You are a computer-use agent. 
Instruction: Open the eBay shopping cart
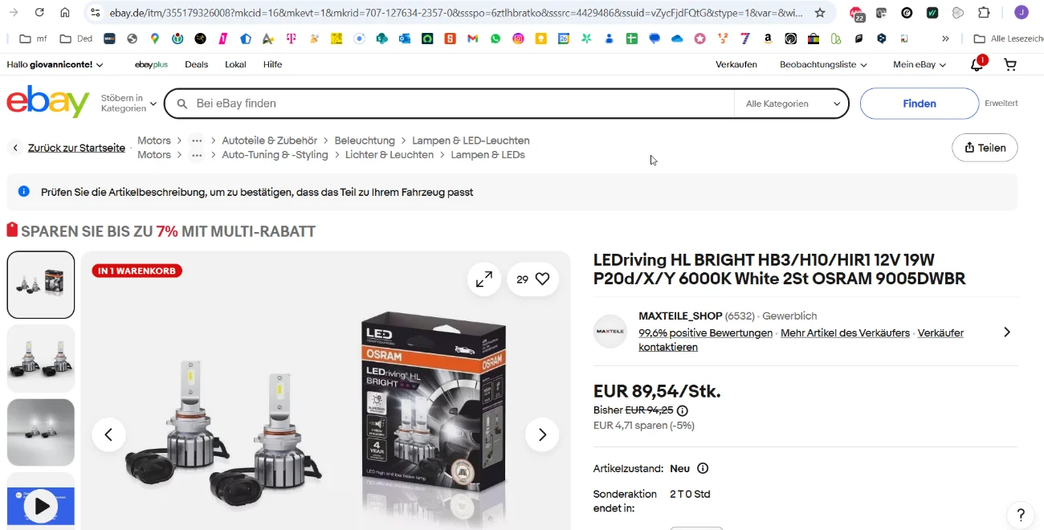tap(1010, 64)
